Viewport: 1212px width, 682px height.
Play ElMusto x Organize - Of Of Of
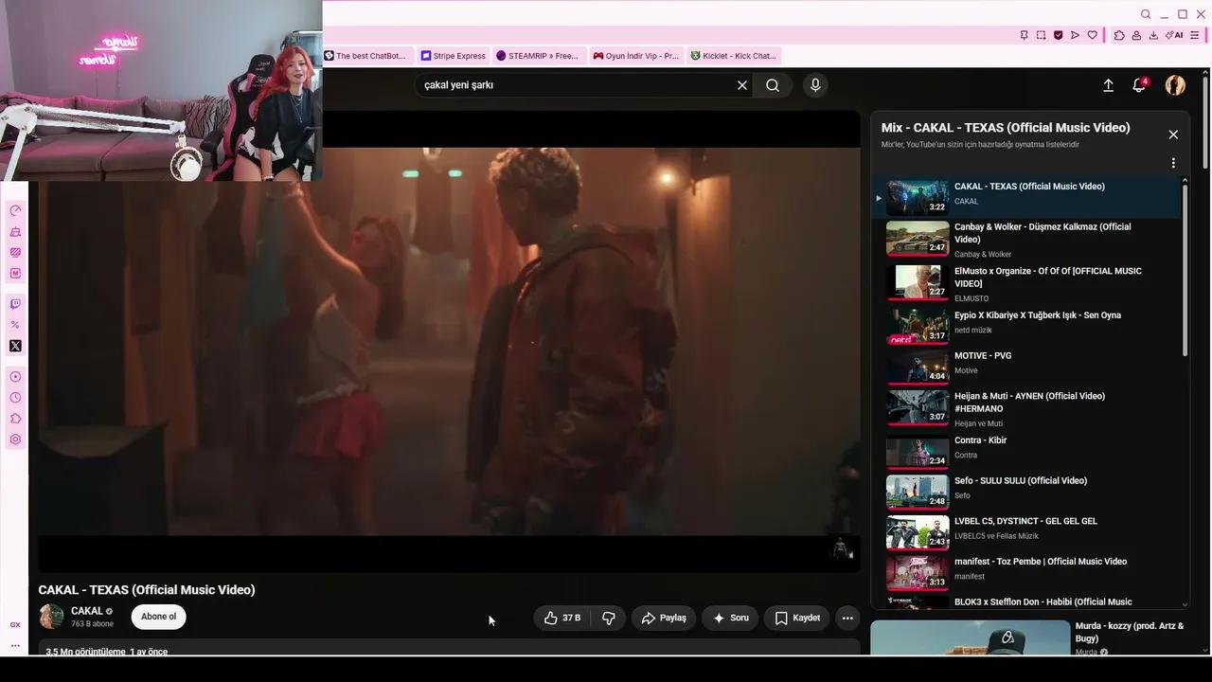pos(1027,282)
